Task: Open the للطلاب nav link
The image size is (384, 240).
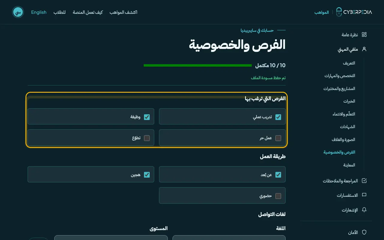Action: [60, 12]
